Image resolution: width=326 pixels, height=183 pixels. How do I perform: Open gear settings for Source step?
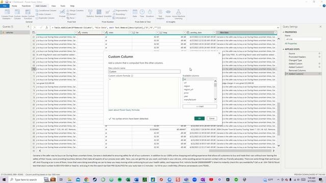coord(319,53)
